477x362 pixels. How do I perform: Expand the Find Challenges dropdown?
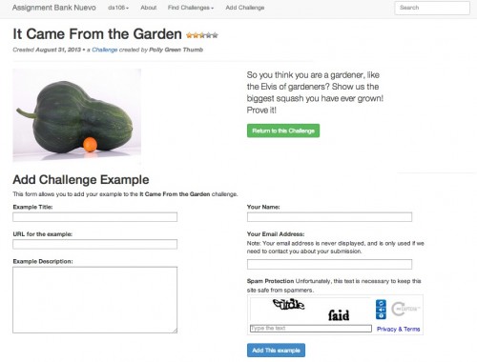(x=191, y=8)
